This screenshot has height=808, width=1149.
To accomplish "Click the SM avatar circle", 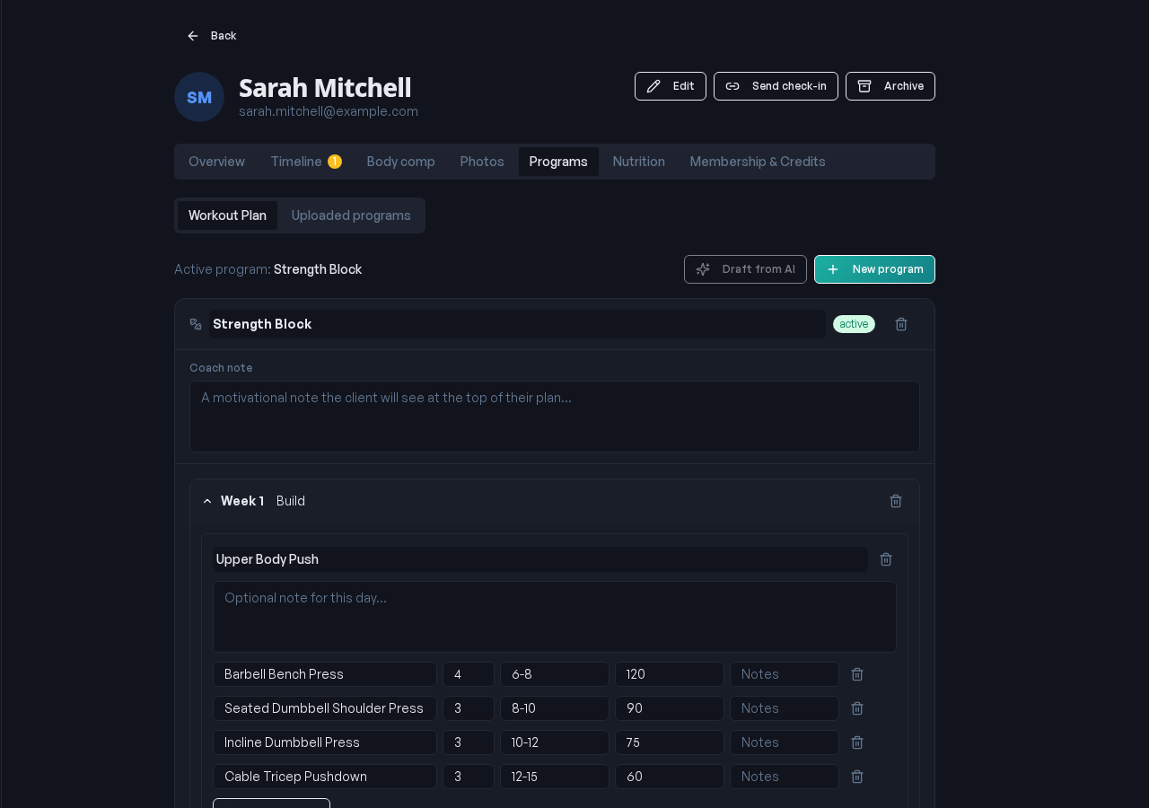I will coord(199,97).
